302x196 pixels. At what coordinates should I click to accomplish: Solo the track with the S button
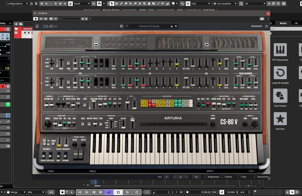(x=46, y=3)
